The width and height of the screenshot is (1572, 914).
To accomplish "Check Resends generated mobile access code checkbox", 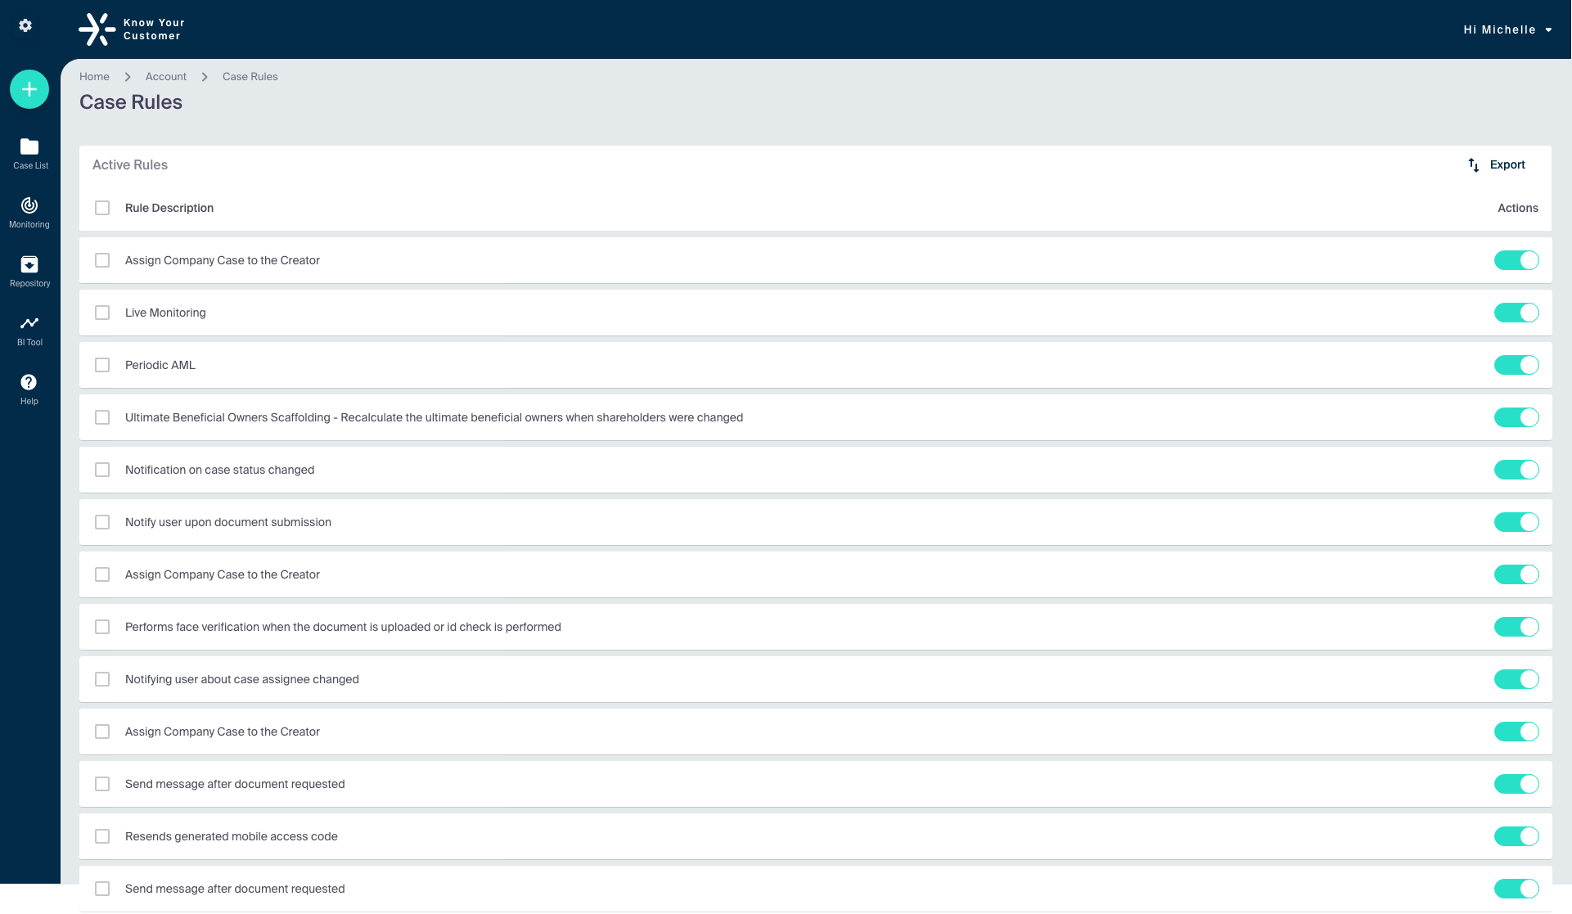I will [x=102, y=836].
